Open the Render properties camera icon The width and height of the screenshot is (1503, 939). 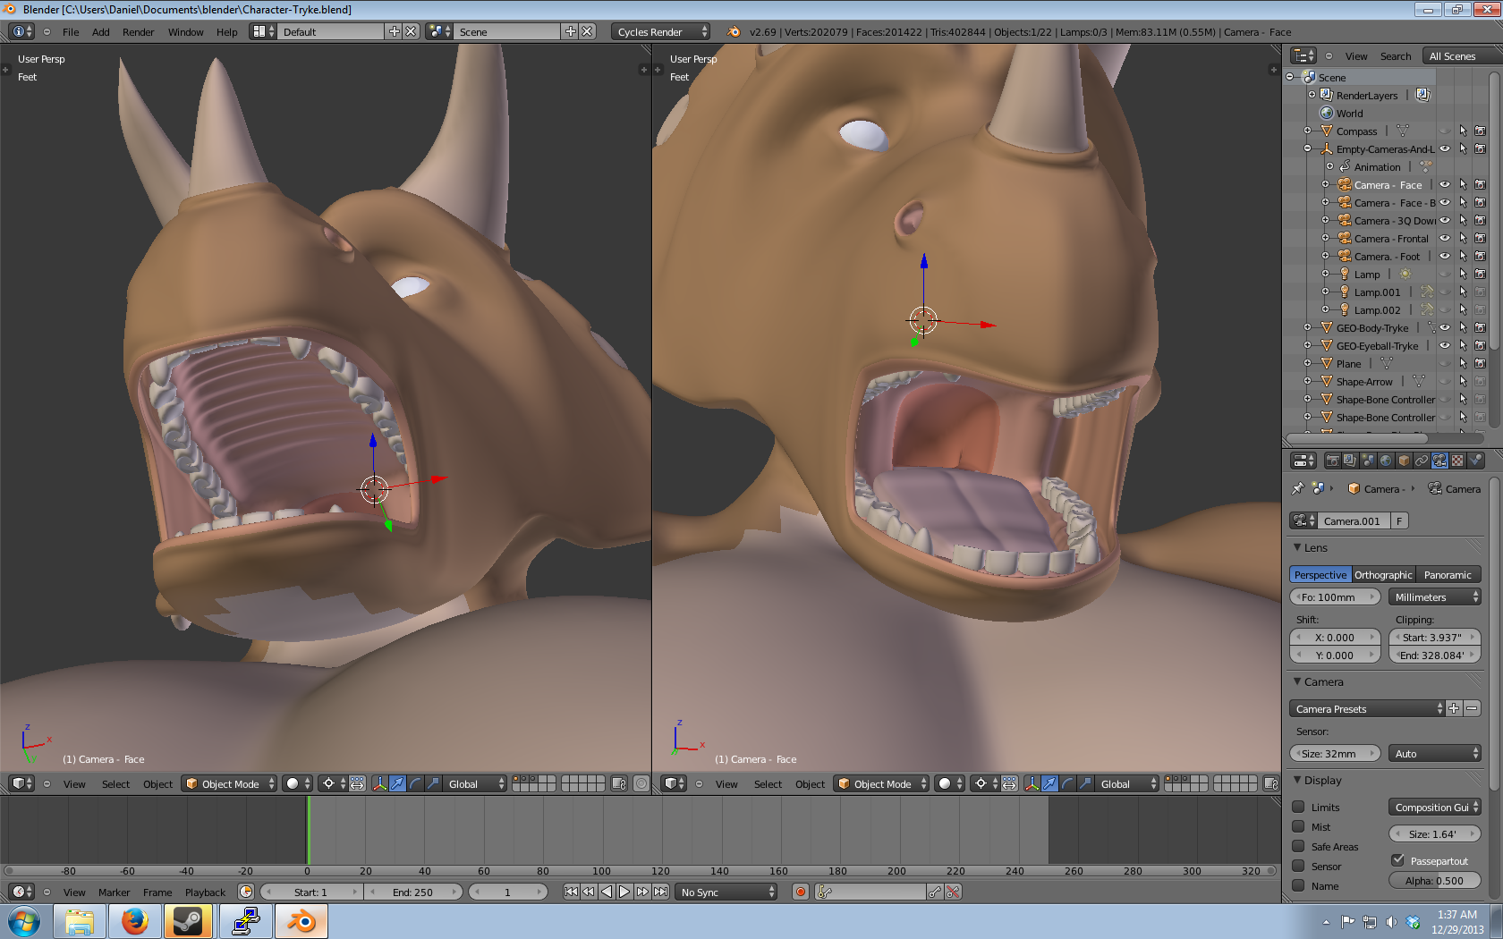tap(1332, 461)
